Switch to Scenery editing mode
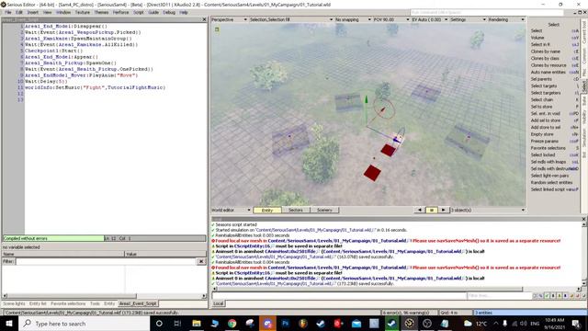The image size is (588, 331). point(324,211)
